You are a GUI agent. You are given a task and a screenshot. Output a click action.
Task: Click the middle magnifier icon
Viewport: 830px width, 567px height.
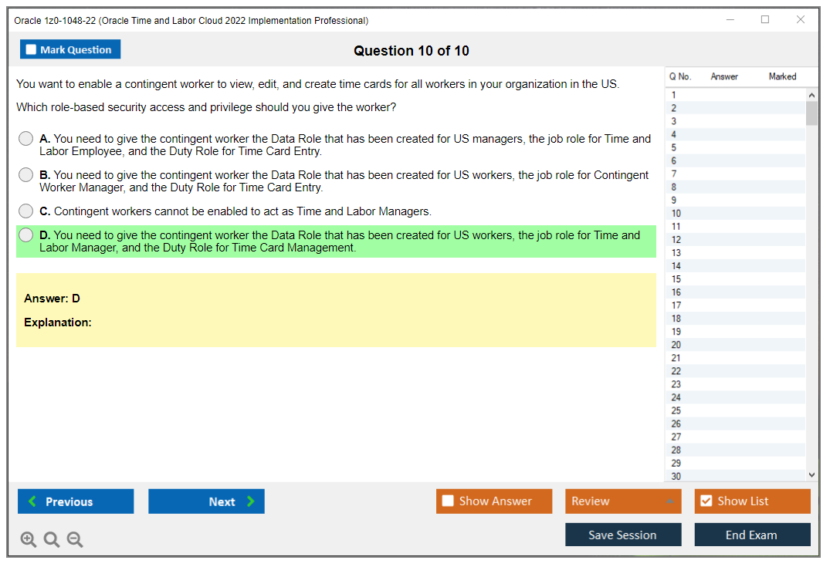pyautogui.click(x=51, y=539)
